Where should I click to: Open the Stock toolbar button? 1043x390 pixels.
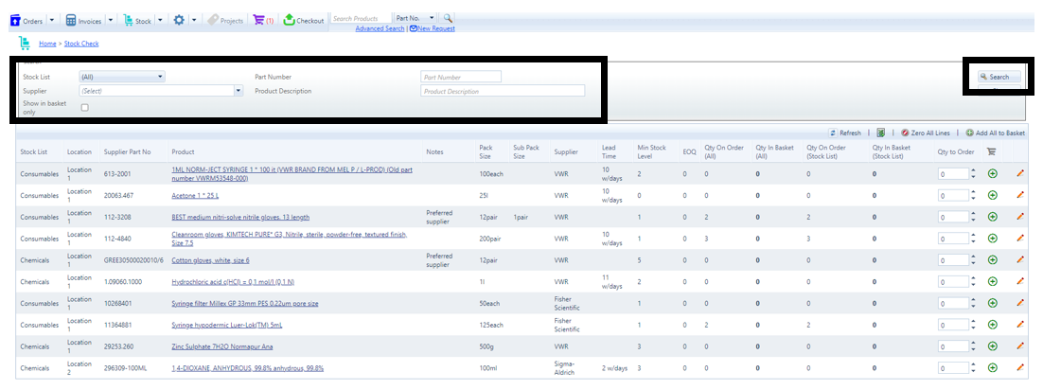coord(137,21)
